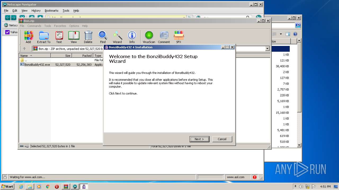The image size is (339, 190).
Task: Click Next in BonziBuddy setup wizard
Action: click(x=199, y=139)
